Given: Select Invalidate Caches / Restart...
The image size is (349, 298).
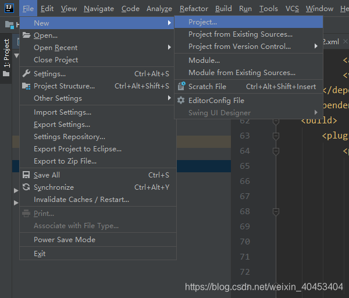Looking at the screenshot, I should tap(98, 200).
